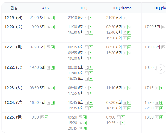Select the 12.21. (목) date row

[x=13, y=47]
